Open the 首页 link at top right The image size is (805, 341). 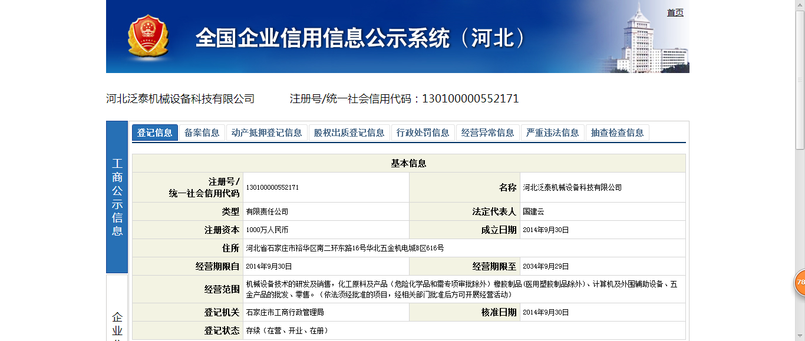tap(675, 12)
